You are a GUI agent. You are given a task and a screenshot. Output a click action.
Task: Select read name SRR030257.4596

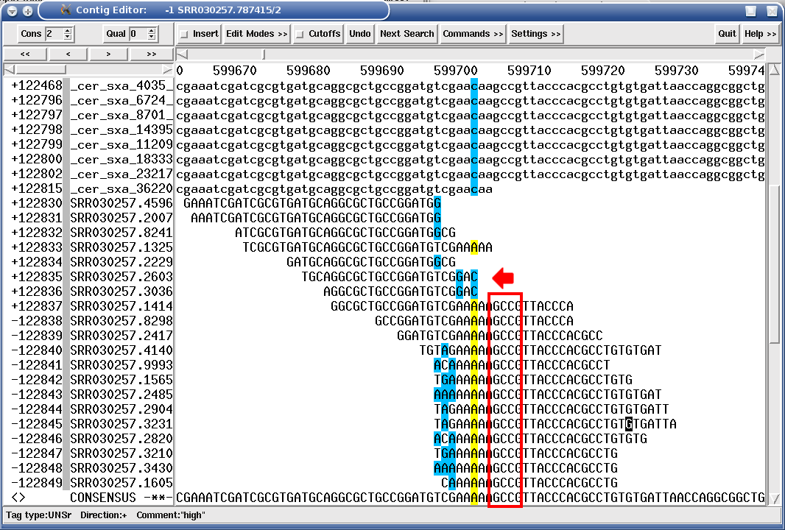pyautogui.click(x=122, y=203)
